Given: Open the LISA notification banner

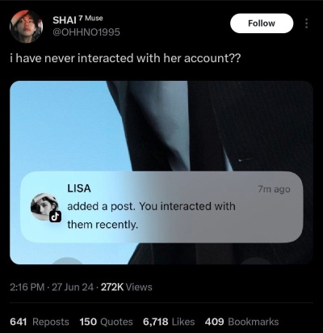Looking at the screenshot, I should pyautogui.click(x=161, y=207).
